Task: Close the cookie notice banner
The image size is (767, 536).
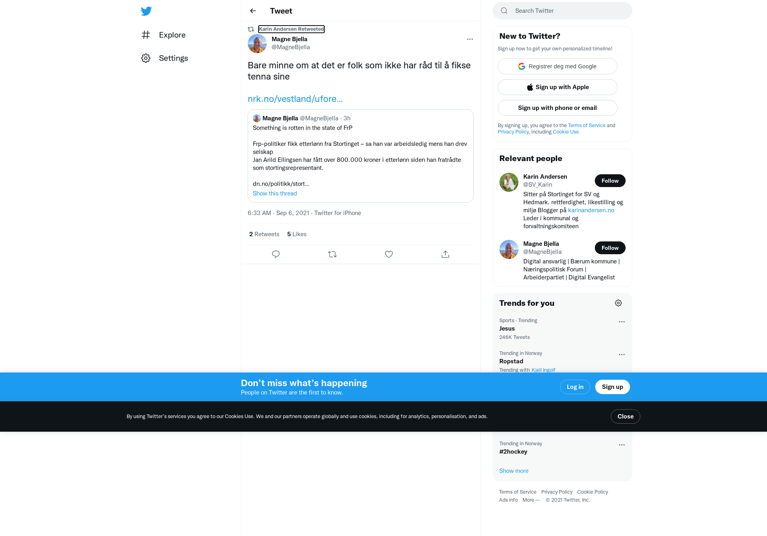Action: 626,416
